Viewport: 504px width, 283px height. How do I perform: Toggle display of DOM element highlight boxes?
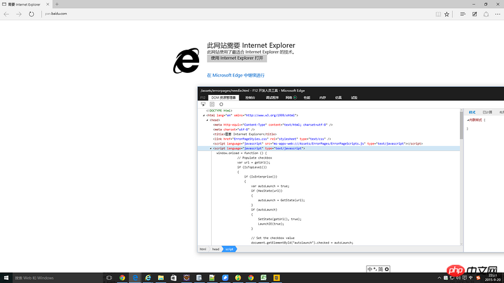click(212, 104)
